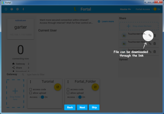This screenshot has width=164, height=114.
Task: Click the gateway filter search field
Action: (36, 74)
